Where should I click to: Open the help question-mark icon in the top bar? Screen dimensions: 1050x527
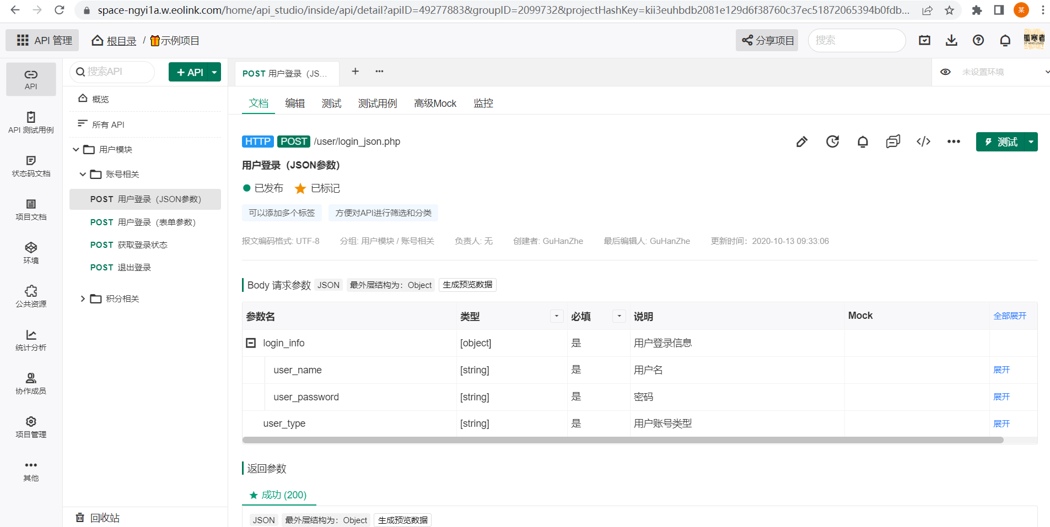(978, 40)
